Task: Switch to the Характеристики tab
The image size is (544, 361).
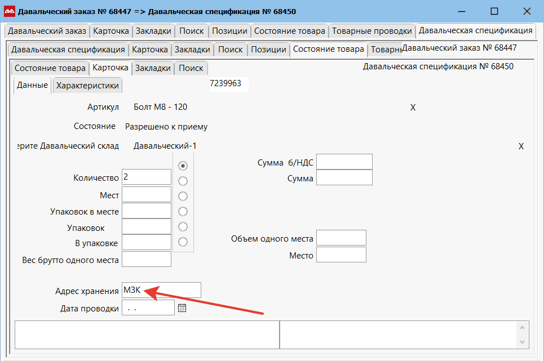Action: 87,86
